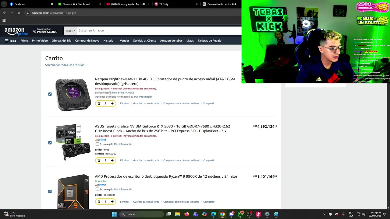
Task: Open the Chrome apps grid icon
Action: (x=4, y=20)
